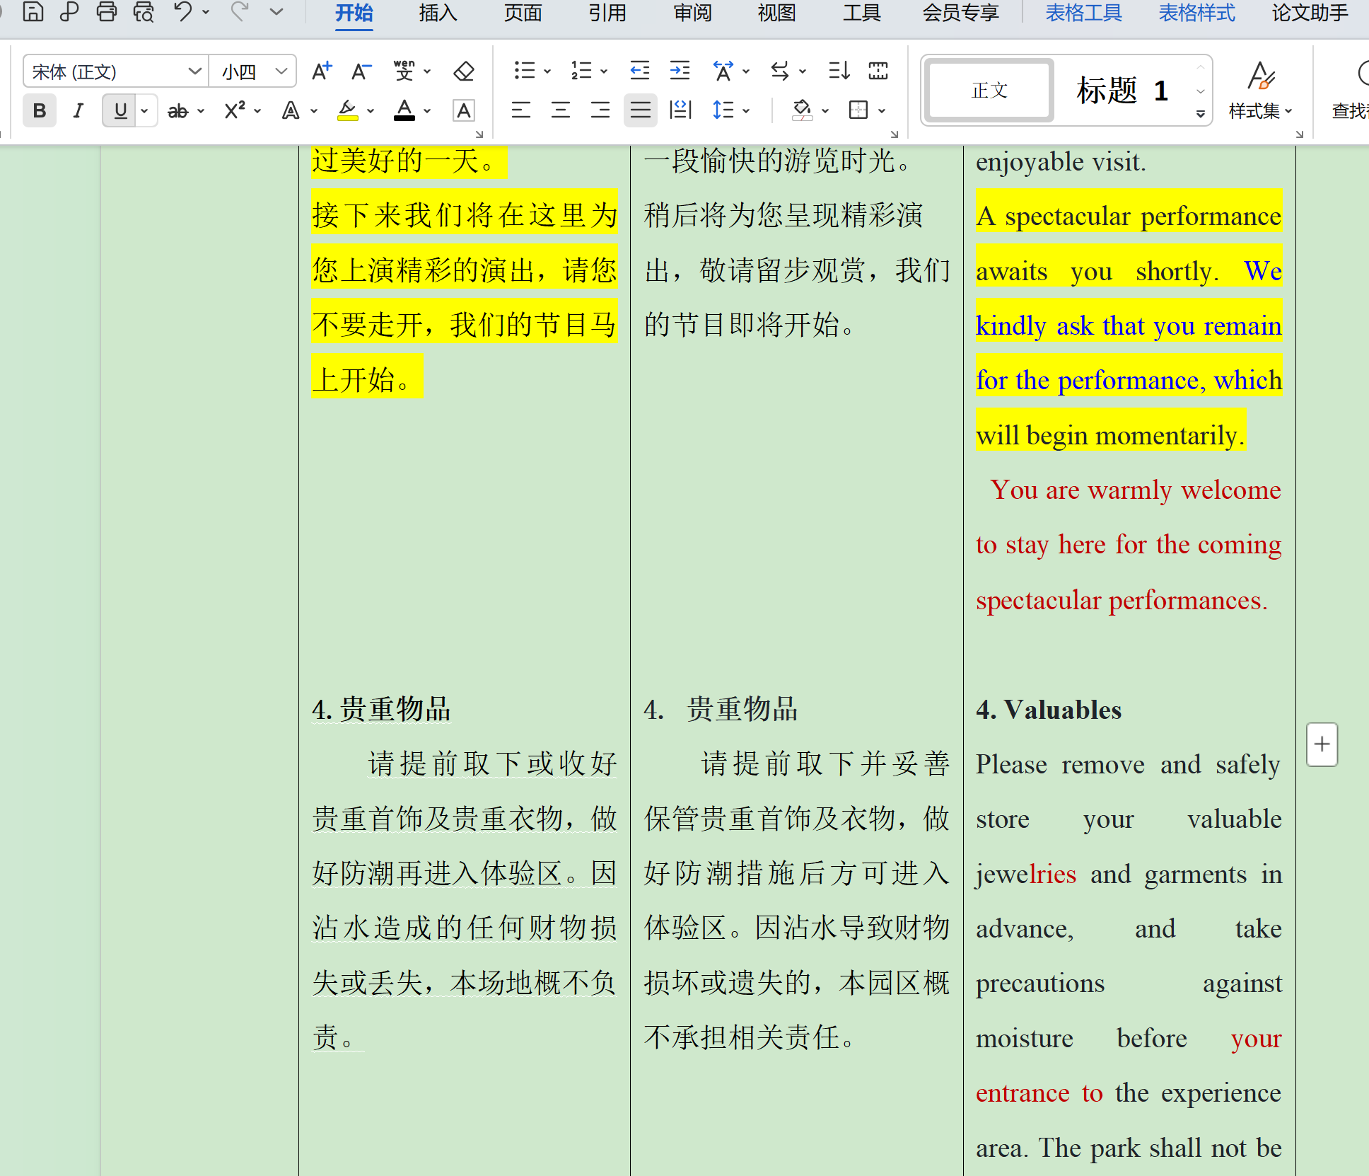Toggle justify alignment
Screen dimensions: 1369x1176
click(x=640, y=110)
